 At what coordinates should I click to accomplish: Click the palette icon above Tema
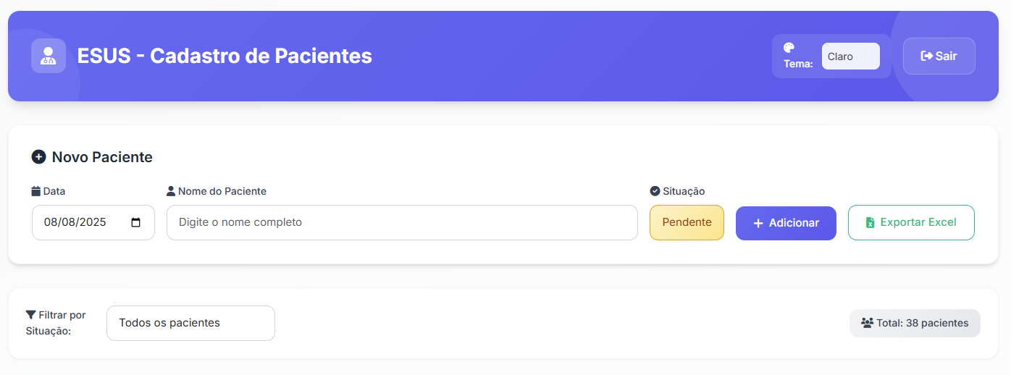(789, 48)
